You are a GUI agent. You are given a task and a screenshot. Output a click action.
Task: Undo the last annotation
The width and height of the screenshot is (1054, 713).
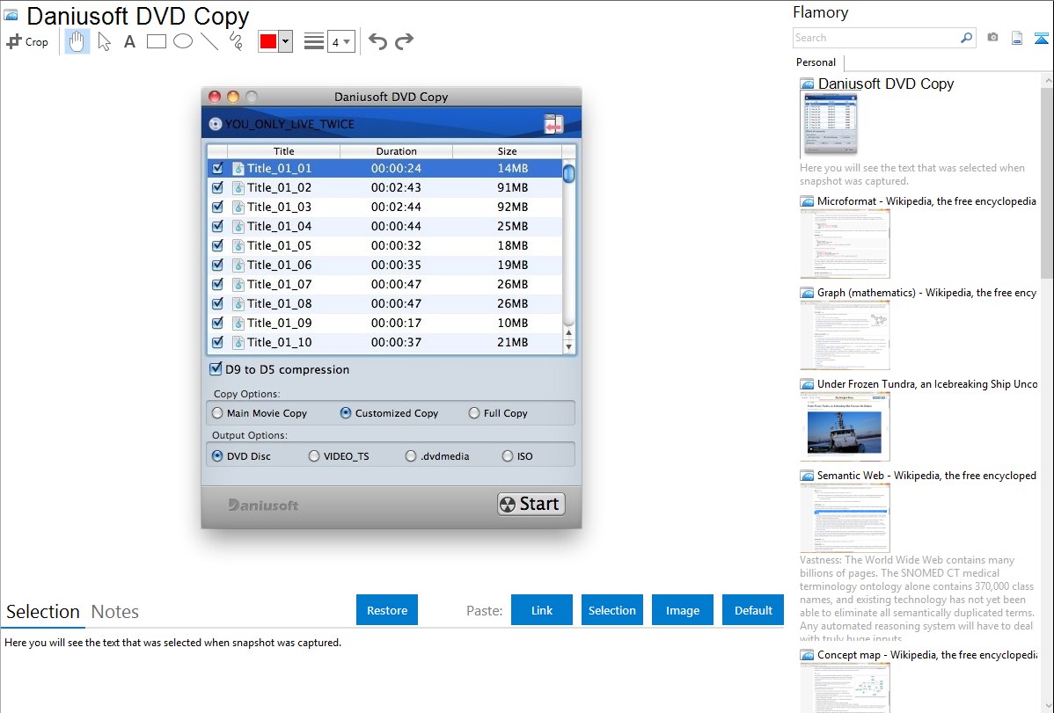[377, 41]
